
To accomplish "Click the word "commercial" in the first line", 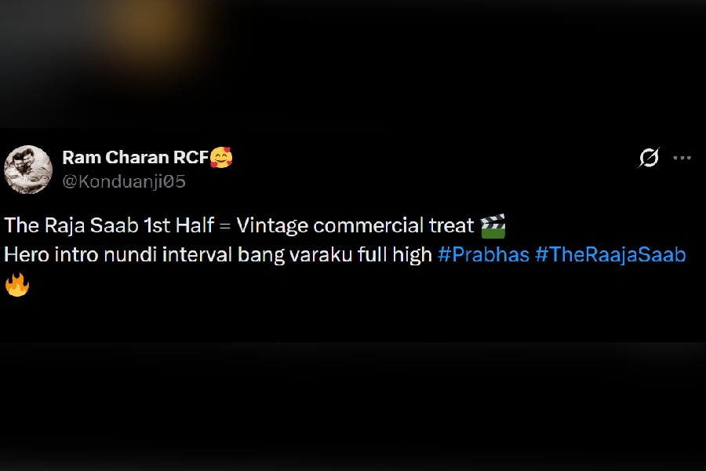I will coord(369,225).
